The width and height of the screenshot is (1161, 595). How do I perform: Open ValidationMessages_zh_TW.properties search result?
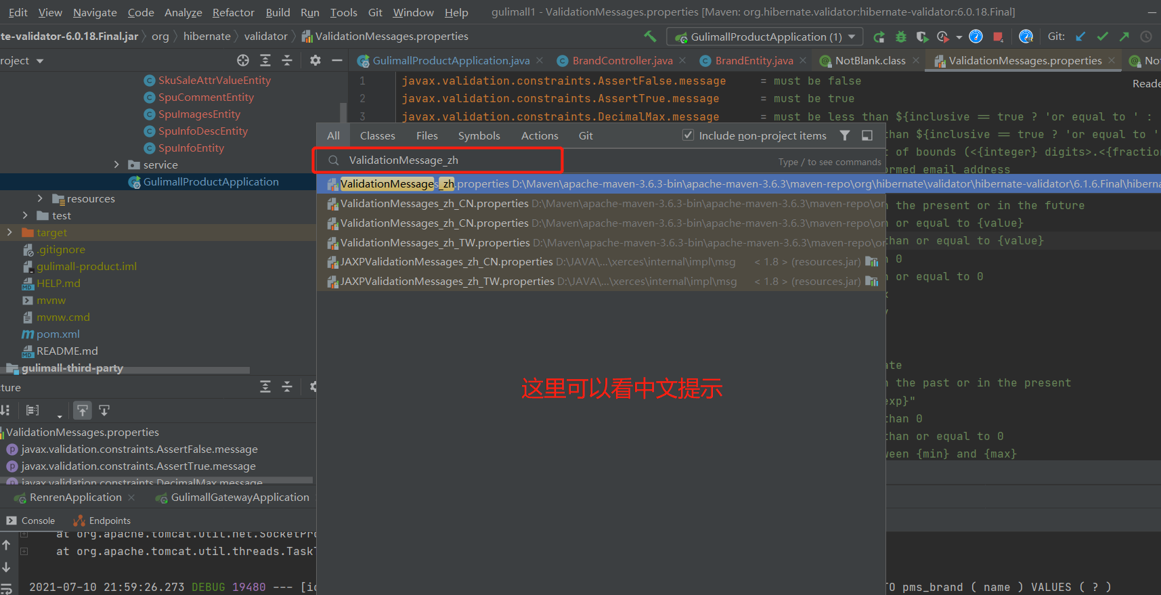point(601,242)
